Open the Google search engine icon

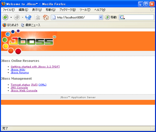tap(122, 17)
